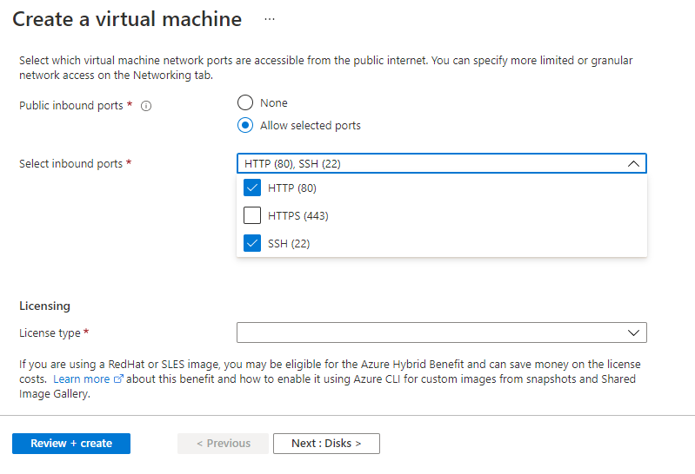Open the ellipsis menu beside the page title
Image resolution: width=695 pixels, height=474 pixels.
[270, 19]
